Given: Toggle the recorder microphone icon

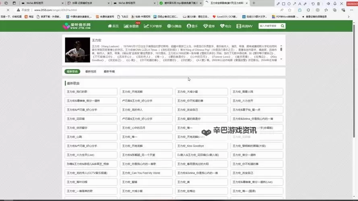Looking at the screenshot, I should [335, 4].
